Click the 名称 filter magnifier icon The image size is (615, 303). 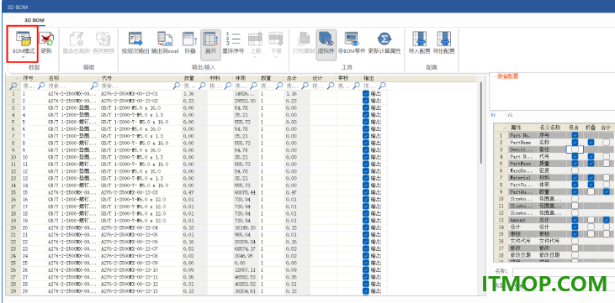94,86
